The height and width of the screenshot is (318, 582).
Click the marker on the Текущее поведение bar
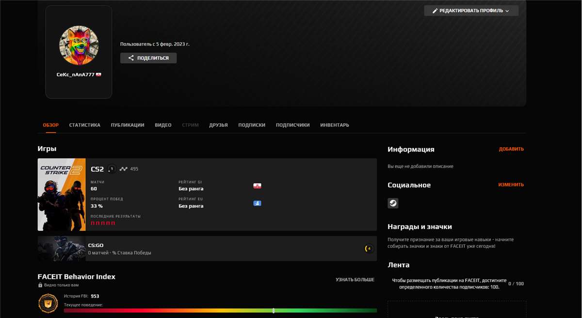[274, 310]
